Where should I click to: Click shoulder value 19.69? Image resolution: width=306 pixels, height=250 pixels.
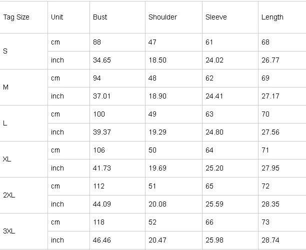[x=157, y=168]
